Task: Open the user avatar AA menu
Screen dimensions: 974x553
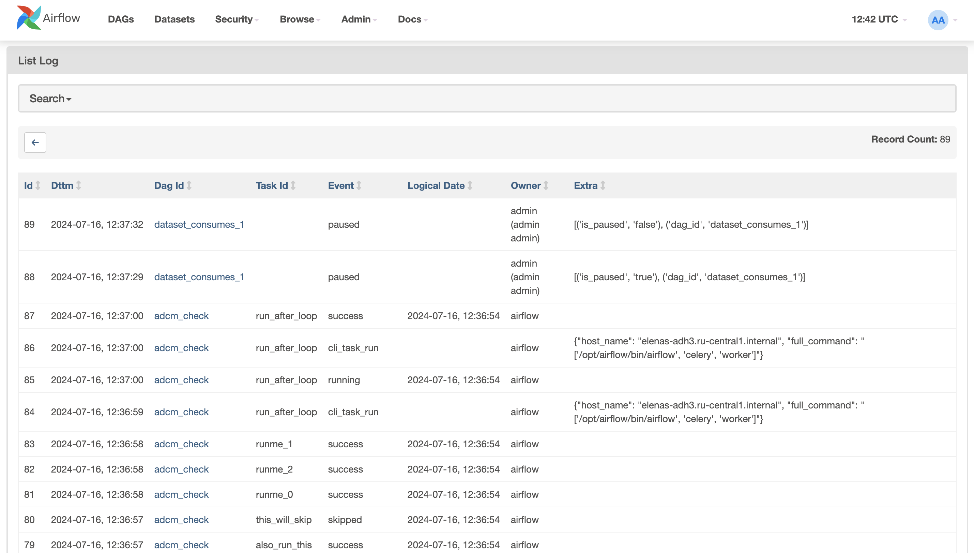Action: point(938,19)
